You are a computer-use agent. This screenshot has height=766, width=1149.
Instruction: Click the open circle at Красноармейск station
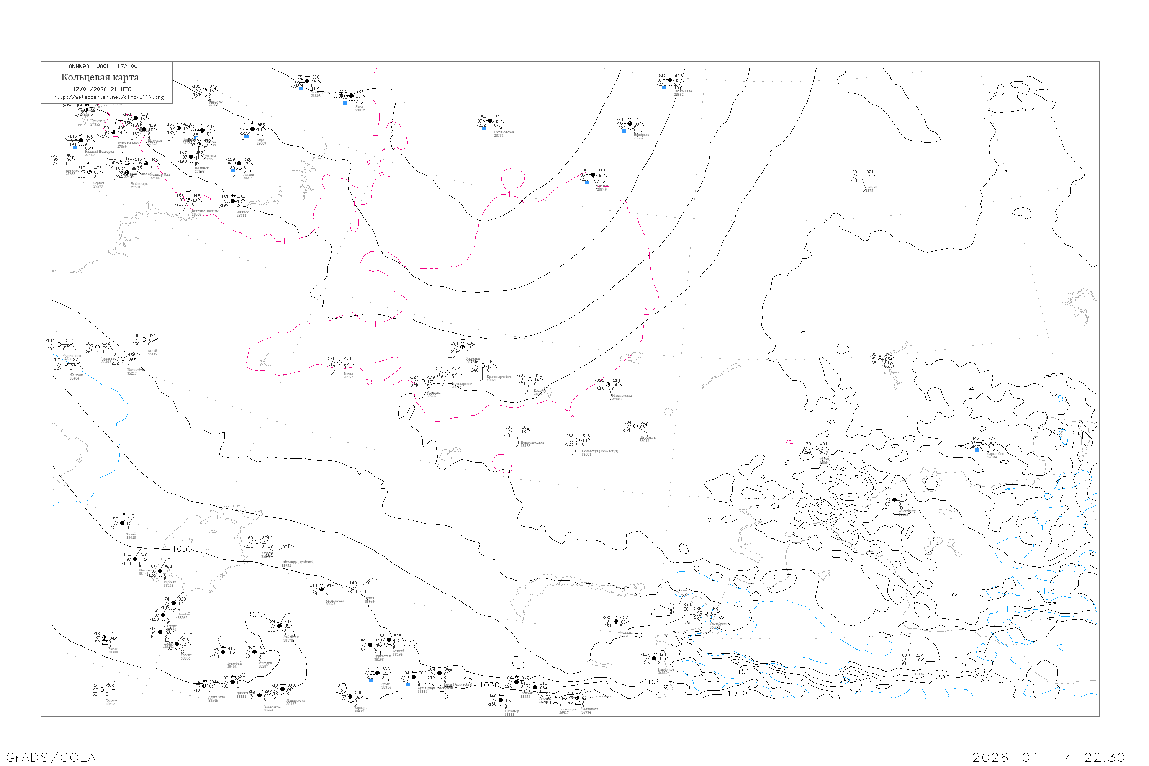(483, 366)
